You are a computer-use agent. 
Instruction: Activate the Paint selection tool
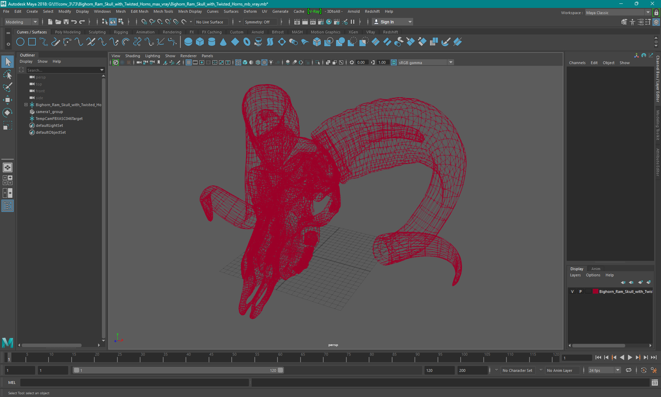pos(8,87)
